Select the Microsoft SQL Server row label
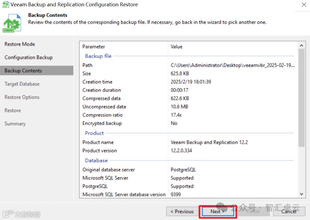 (x=105, y=178)
